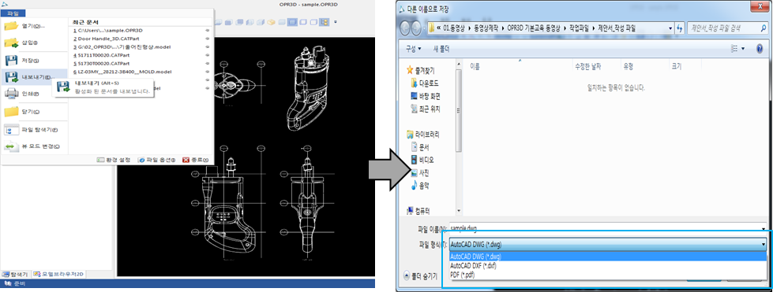Click 종료 button in file menu
773x292 pixels.
coord(196,160)
